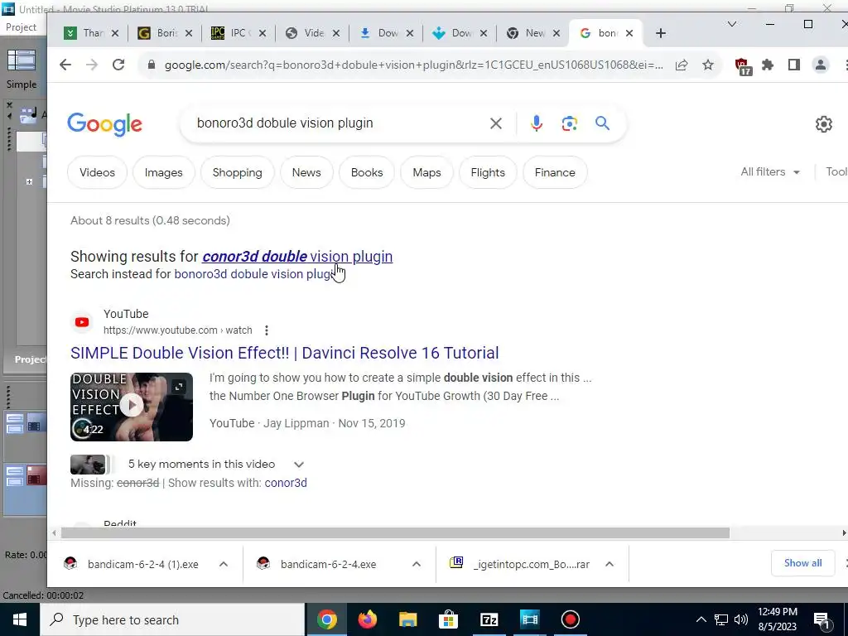Open Movie Studio from the taskbar

(529, 619)
